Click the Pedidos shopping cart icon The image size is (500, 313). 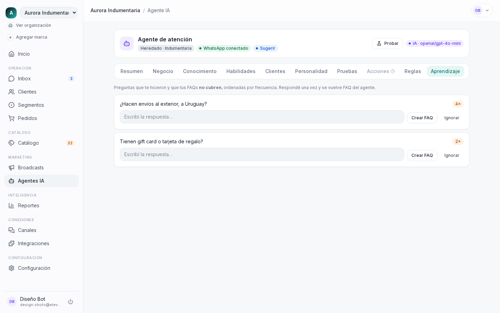[x=11, y=118]
